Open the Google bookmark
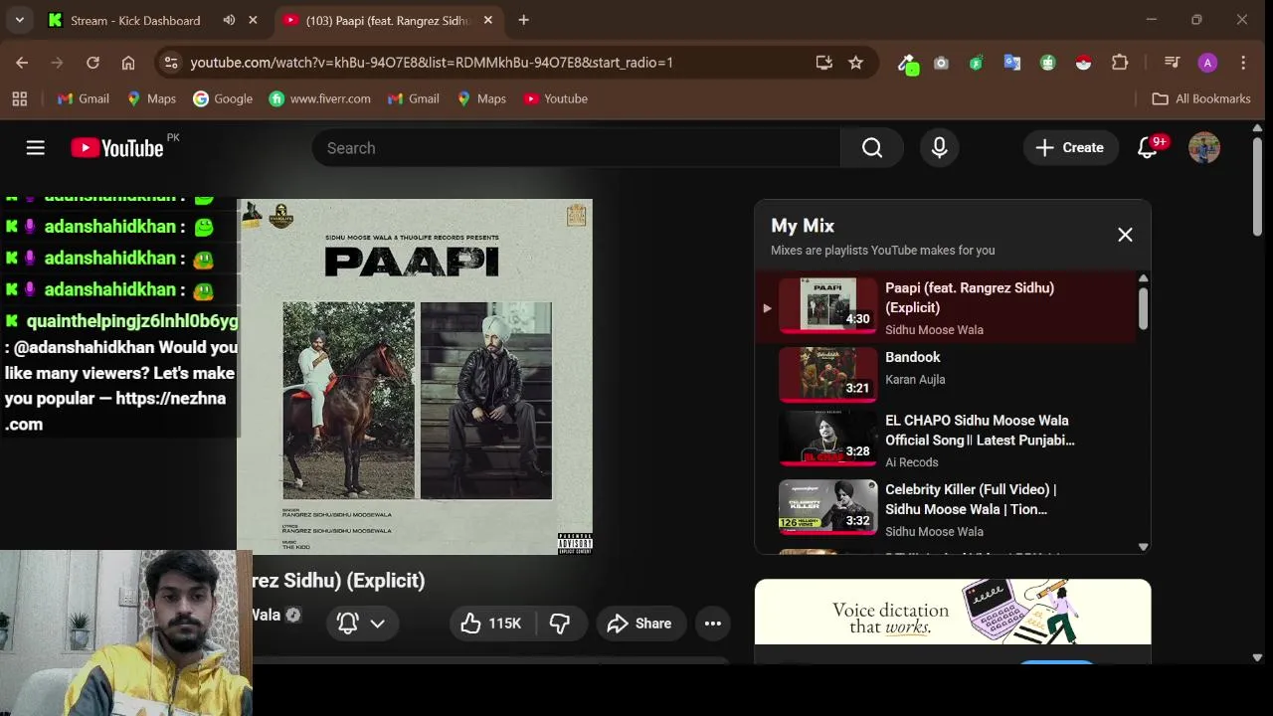Screen dimensions: 1273x716 coord(223,98)
